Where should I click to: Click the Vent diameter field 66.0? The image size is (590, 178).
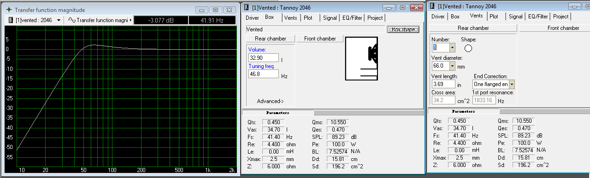click(440, 66)
